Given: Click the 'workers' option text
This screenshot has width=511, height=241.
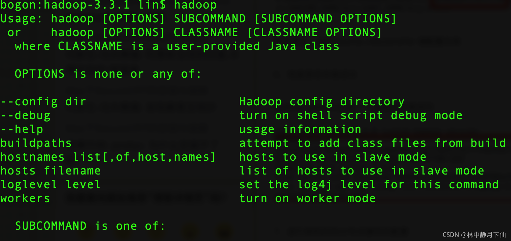Looking at the screenshot, I should pos(25,199).
